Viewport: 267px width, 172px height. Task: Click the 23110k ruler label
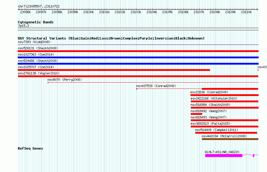click(x=246, y=12)
